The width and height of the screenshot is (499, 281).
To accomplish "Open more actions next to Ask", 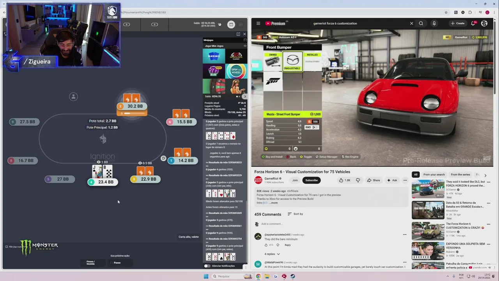I will (x=405, y=180).
